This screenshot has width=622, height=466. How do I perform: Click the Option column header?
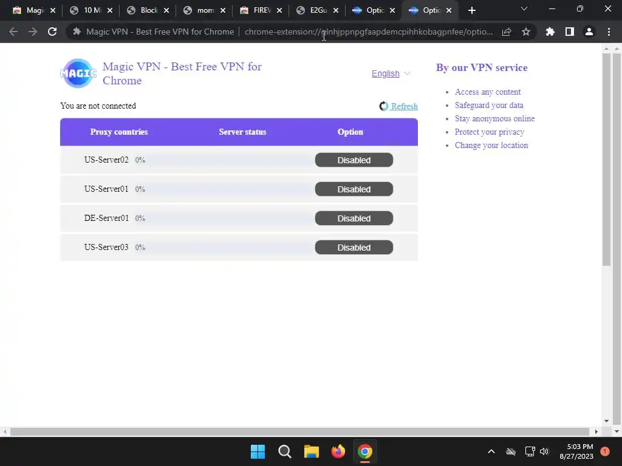click(x=350, y=132)
